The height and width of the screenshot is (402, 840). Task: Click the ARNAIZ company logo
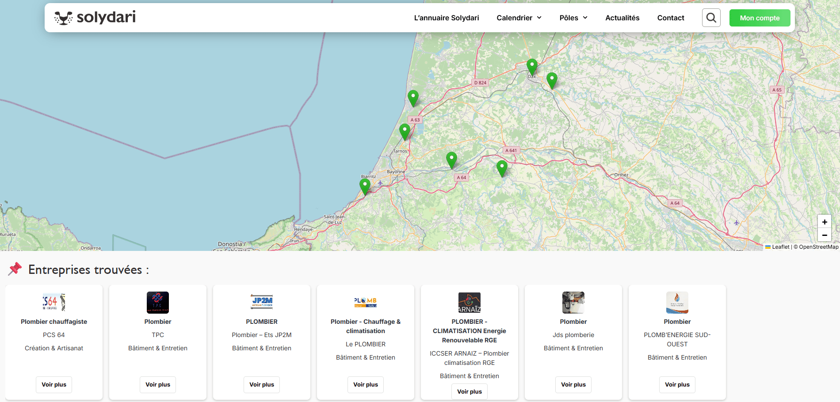tap(469, 303)
